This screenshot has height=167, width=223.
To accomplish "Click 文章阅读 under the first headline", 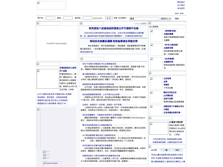I will point(129,36).
